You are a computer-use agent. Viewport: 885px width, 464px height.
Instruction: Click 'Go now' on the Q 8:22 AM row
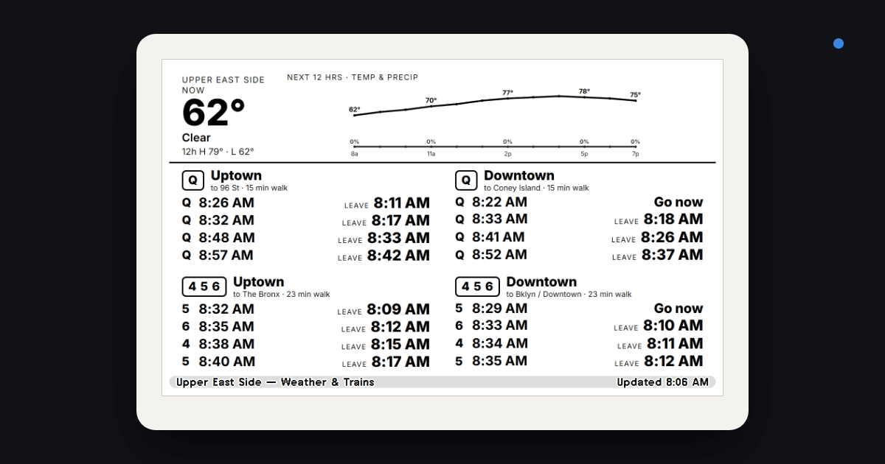click(678, 202)
